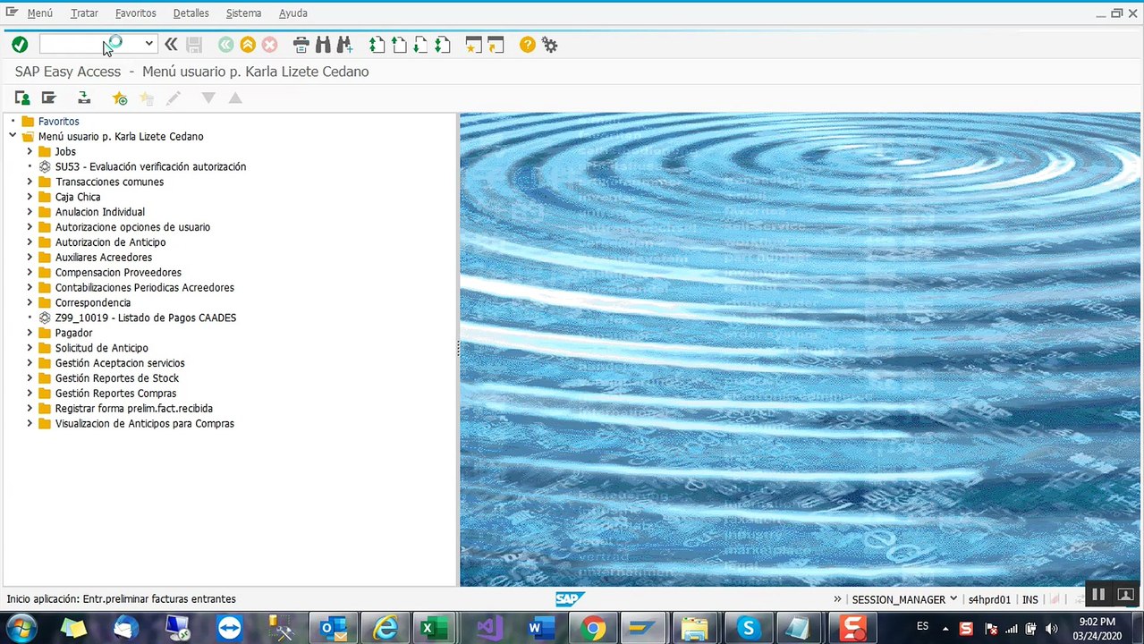Open Customize Local Layout gear icon
The height and width of the screenshot is (644, 1144).
pos(549,44)
